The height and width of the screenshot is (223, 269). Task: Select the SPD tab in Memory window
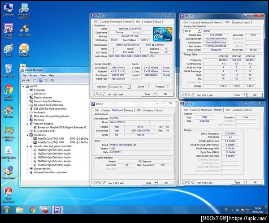pos(227,110)
